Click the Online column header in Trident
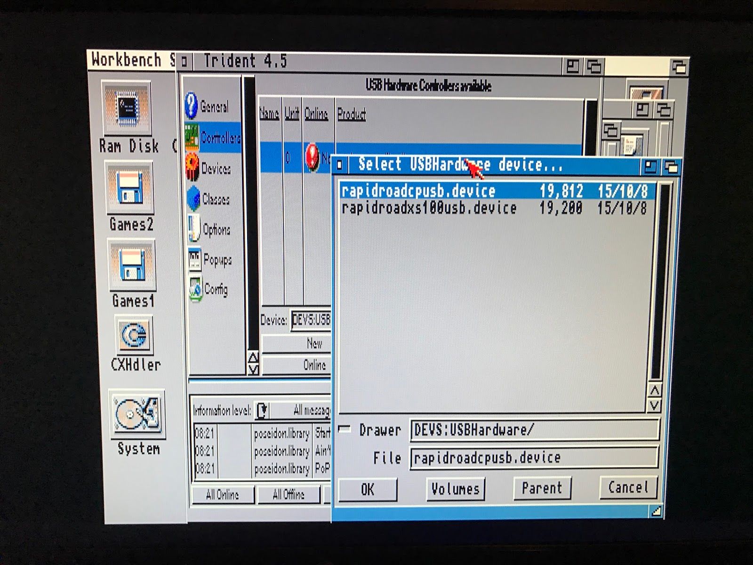The image size is (753, 565). click(x=316, y=113)
